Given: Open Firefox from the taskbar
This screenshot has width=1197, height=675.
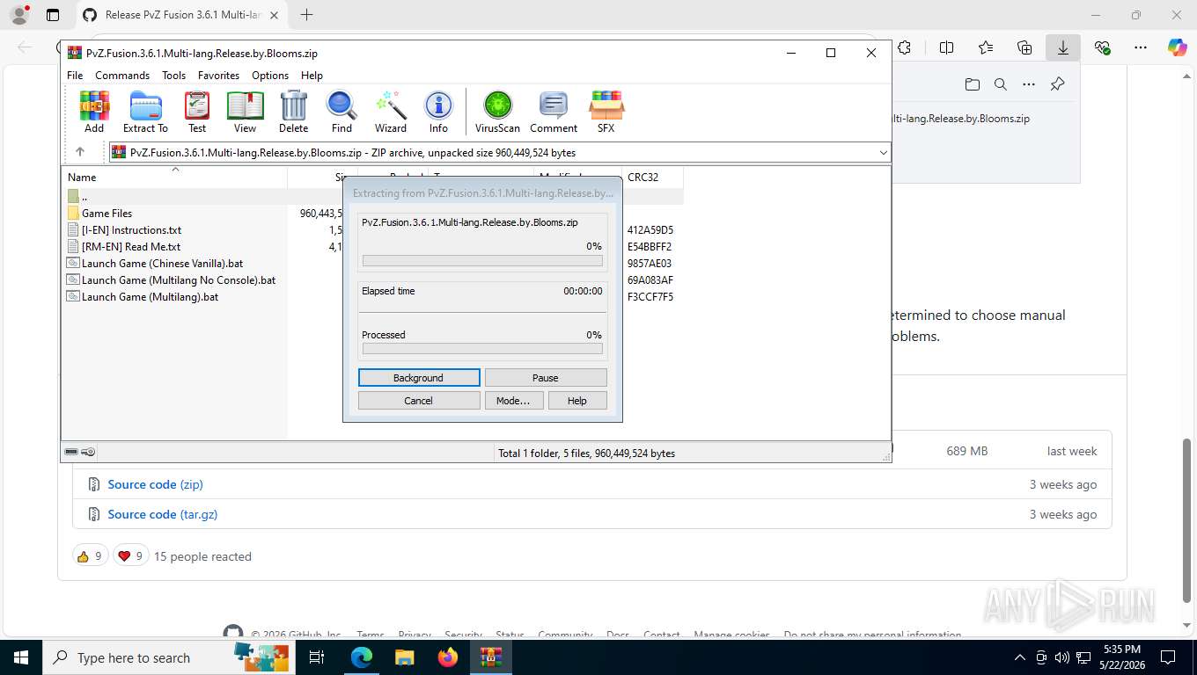Looking at the screenshot, I should click(448, 657).
